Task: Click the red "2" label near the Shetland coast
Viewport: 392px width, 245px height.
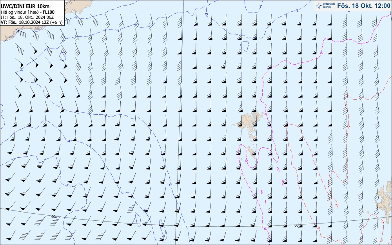Action: tap(382, 221)
